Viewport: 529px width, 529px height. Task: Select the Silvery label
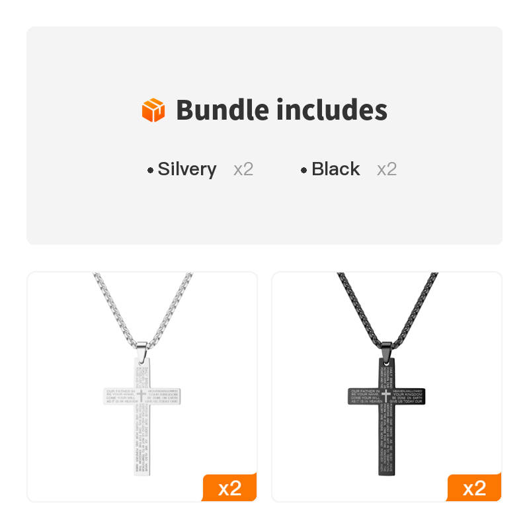coord(187,169)
